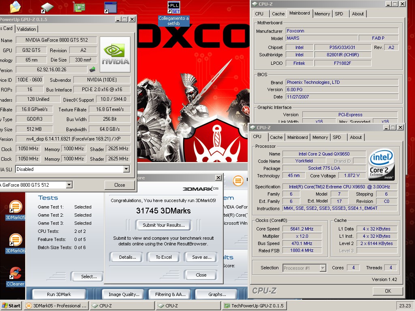The image size is (415, 311).
Task: Select the GDDR3 memory type value
Action: pos(34,119)
